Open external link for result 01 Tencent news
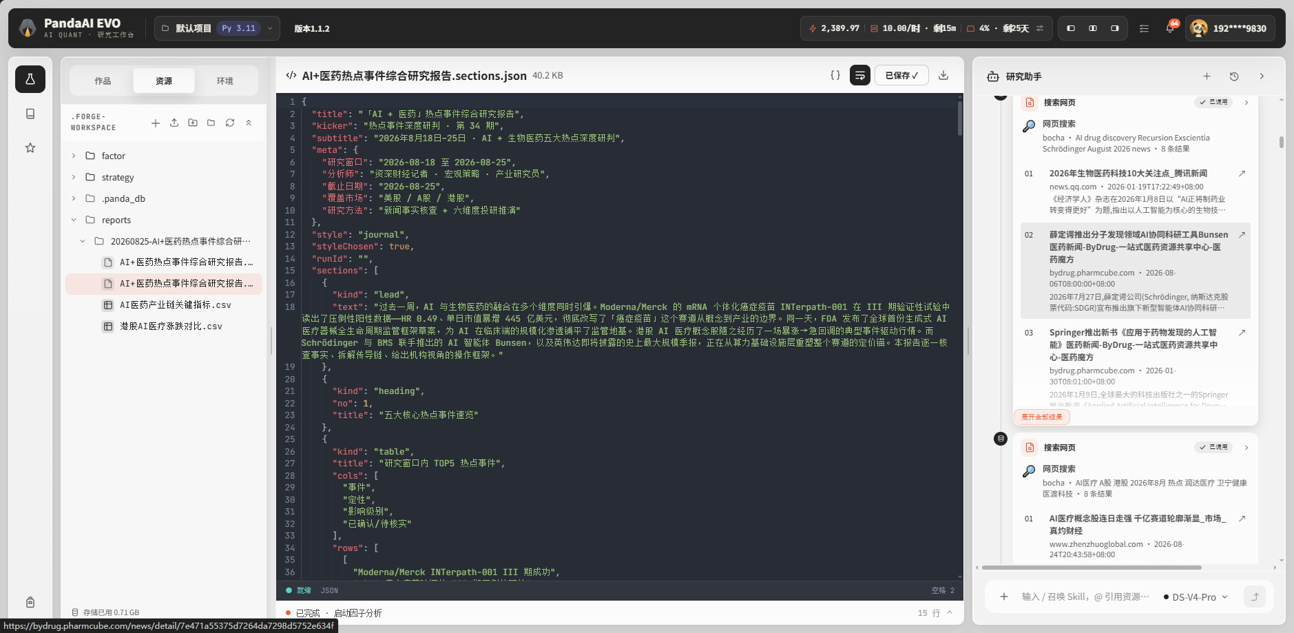 [x=1242, y=174]
